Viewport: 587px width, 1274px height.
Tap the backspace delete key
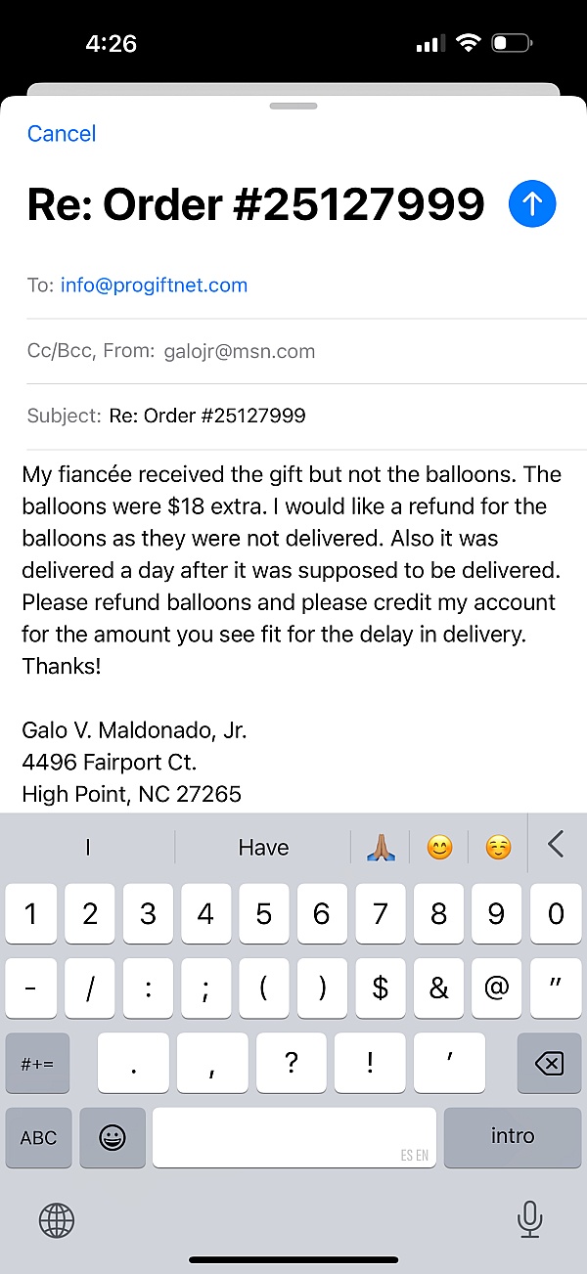point(549,1063)
